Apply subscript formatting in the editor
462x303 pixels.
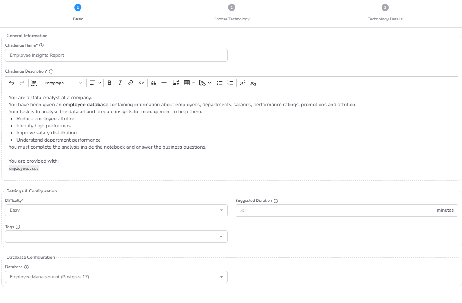click(253, 83)
